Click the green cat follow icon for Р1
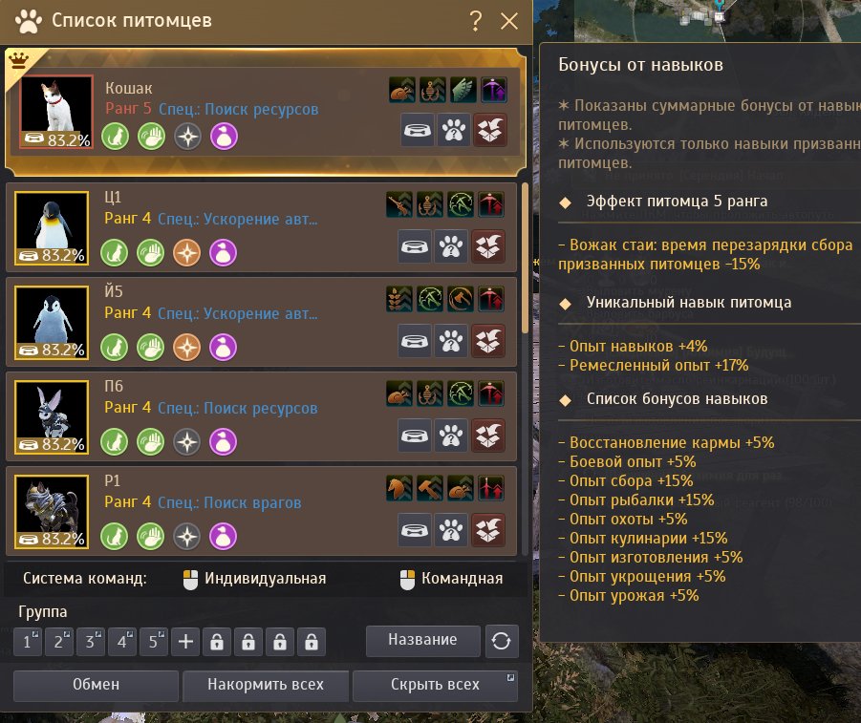Screen dimensions: 861x723 (x=115, y=536)
